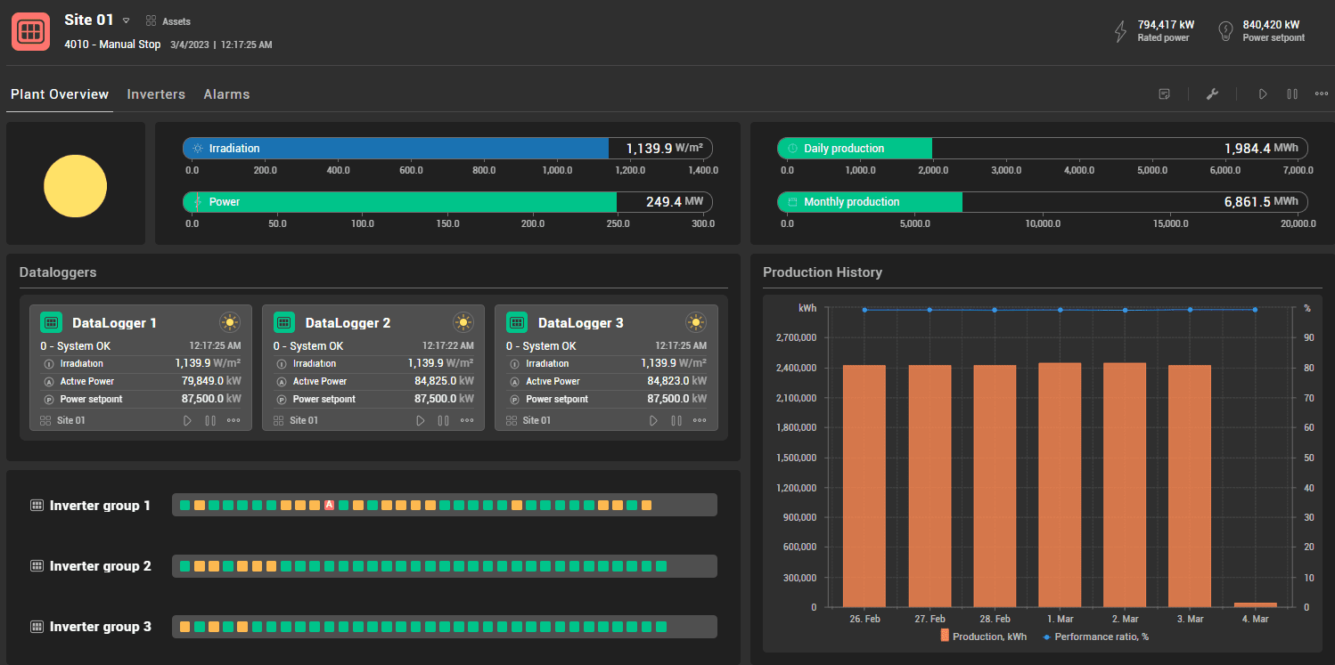
Task: Open the wrench settings tool in toolbar
Action: click(x=1213, y=93)
